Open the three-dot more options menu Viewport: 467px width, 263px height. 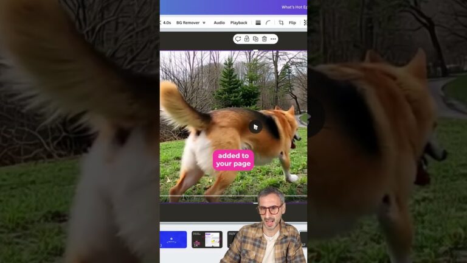click(273, 39)
